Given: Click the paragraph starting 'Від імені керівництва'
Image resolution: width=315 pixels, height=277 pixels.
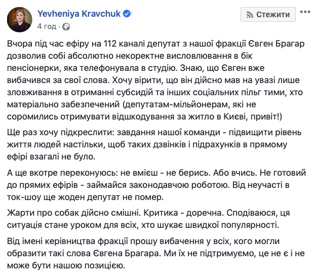Looking at the screenshot, I should tap(156, 254).
